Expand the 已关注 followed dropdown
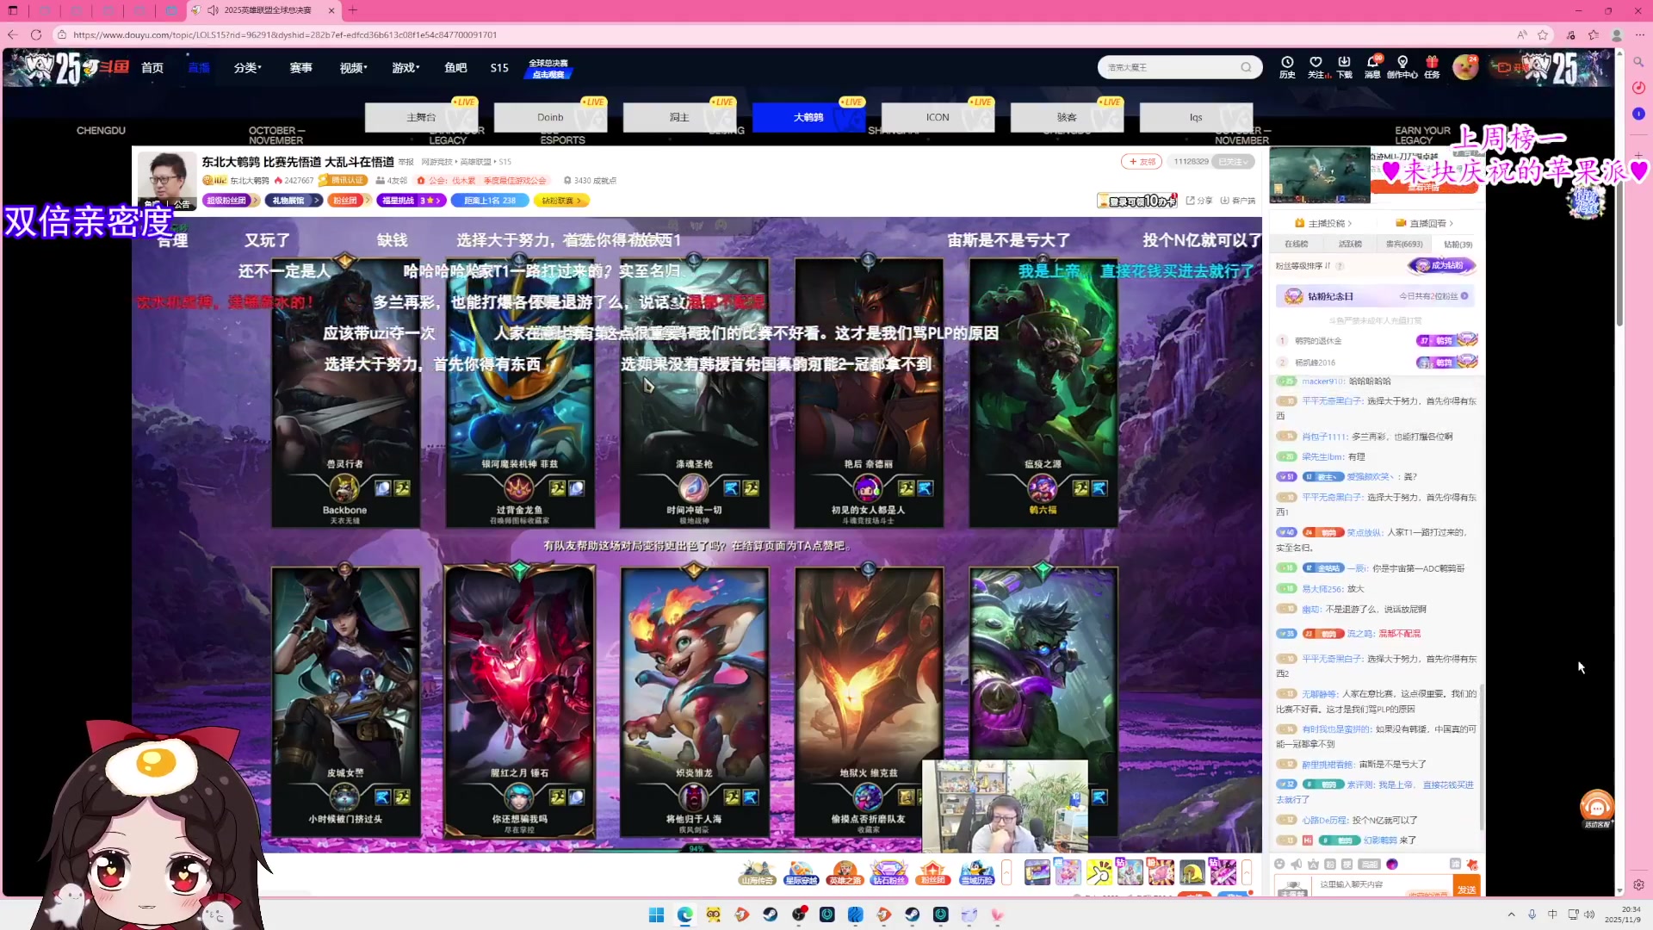 (x=1234, y=162)
